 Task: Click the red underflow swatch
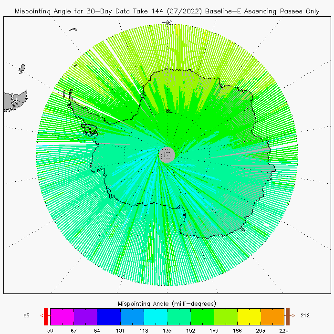tap(46, 316)
